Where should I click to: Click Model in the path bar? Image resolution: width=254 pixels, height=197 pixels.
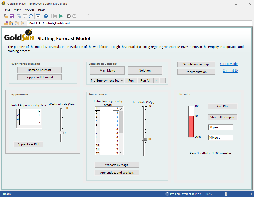click(33, 23)
